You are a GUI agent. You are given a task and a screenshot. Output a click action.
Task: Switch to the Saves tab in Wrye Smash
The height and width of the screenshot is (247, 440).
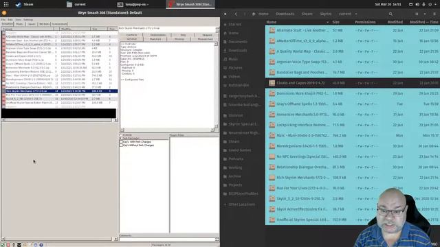click(32, 24)
